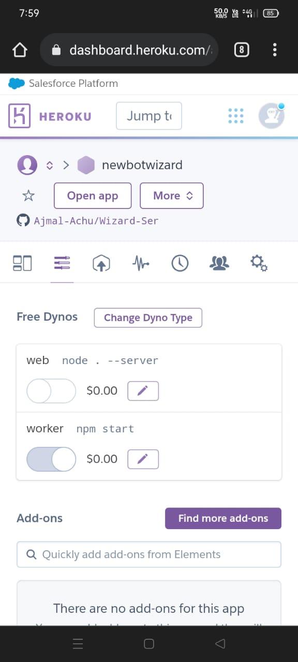Image resolution: width=298 pixels, height=662 pixels.
Task: Expand the app switcher chevrons next to avatar
Action: (x=49, y=164)
